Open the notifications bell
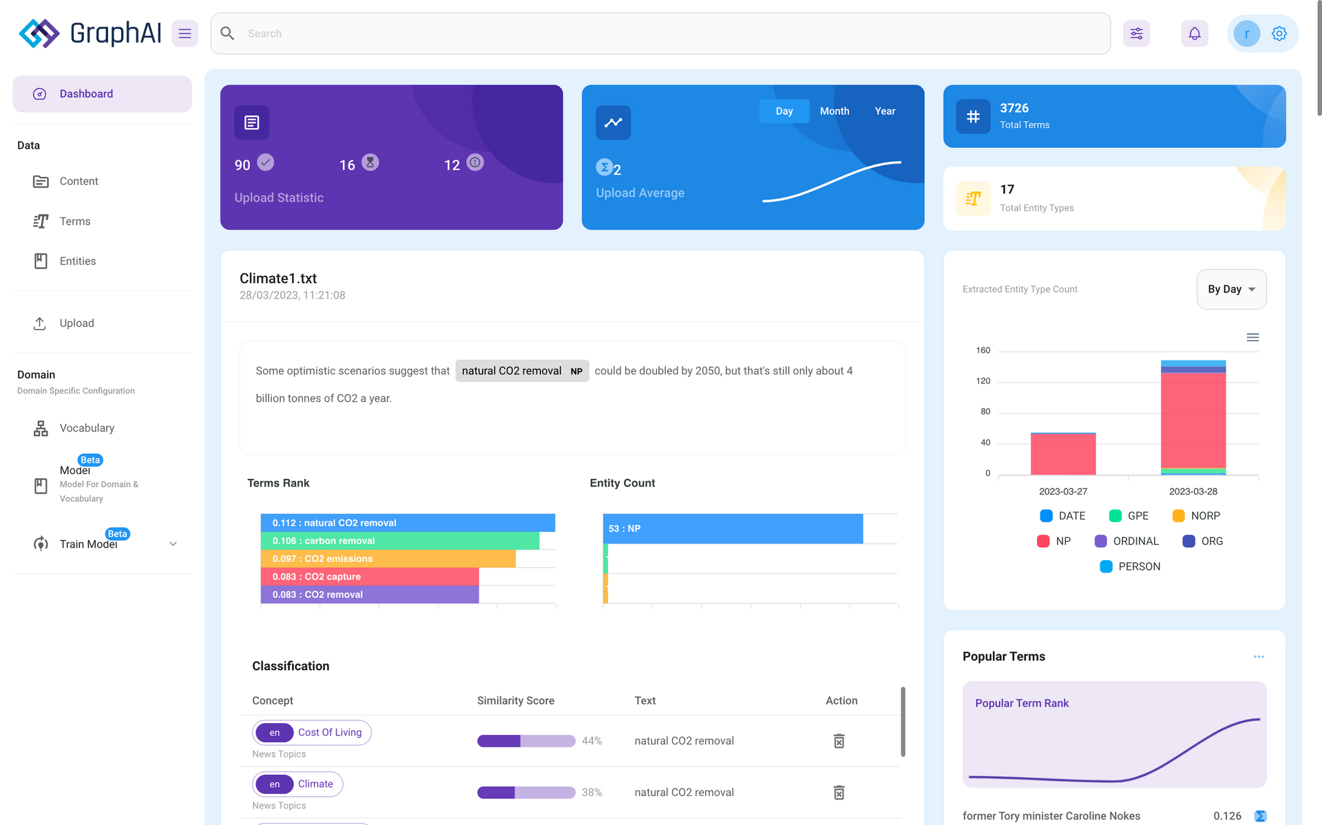The height and width of the screenshot is (825, 1322). pos(1195,33)
